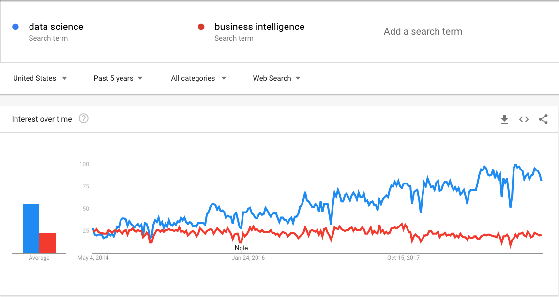Open the embed code icon

(524, 119)
